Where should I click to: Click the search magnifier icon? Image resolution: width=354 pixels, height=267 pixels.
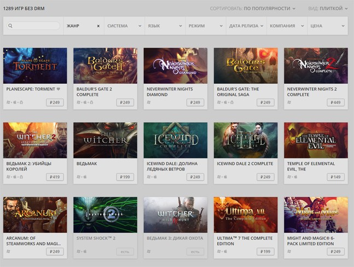point(10,26)
